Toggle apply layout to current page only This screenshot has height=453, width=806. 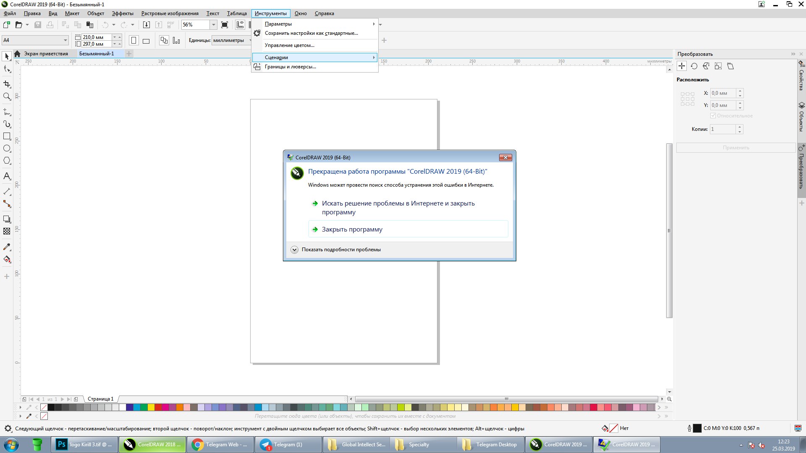(x=176, y=41)
